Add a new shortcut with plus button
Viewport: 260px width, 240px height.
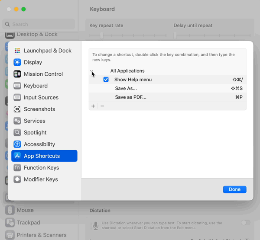(93, 106)
